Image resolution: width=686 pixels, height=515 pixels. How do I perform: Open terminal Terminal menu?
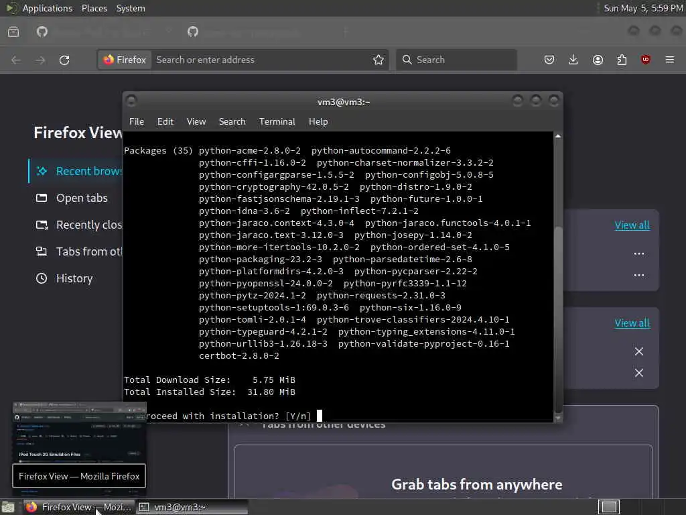tap(277, 122)
